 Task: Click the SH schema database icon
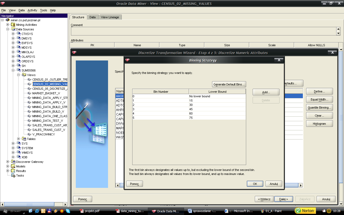[x=19, y=66]
